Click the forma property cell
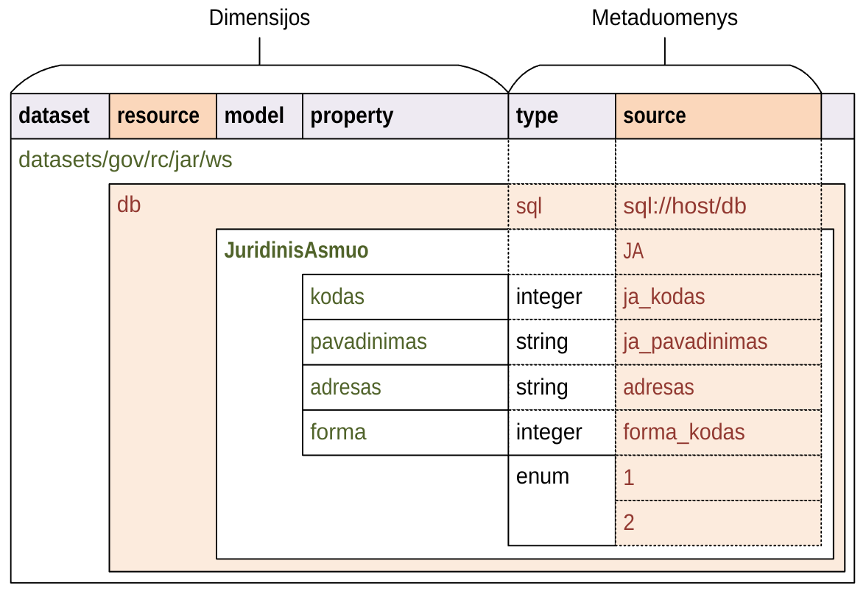 339,432
